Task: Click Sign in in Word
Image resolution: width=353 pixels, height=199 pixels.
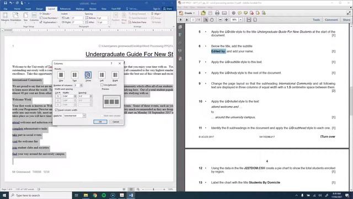Action: point(157,9)
